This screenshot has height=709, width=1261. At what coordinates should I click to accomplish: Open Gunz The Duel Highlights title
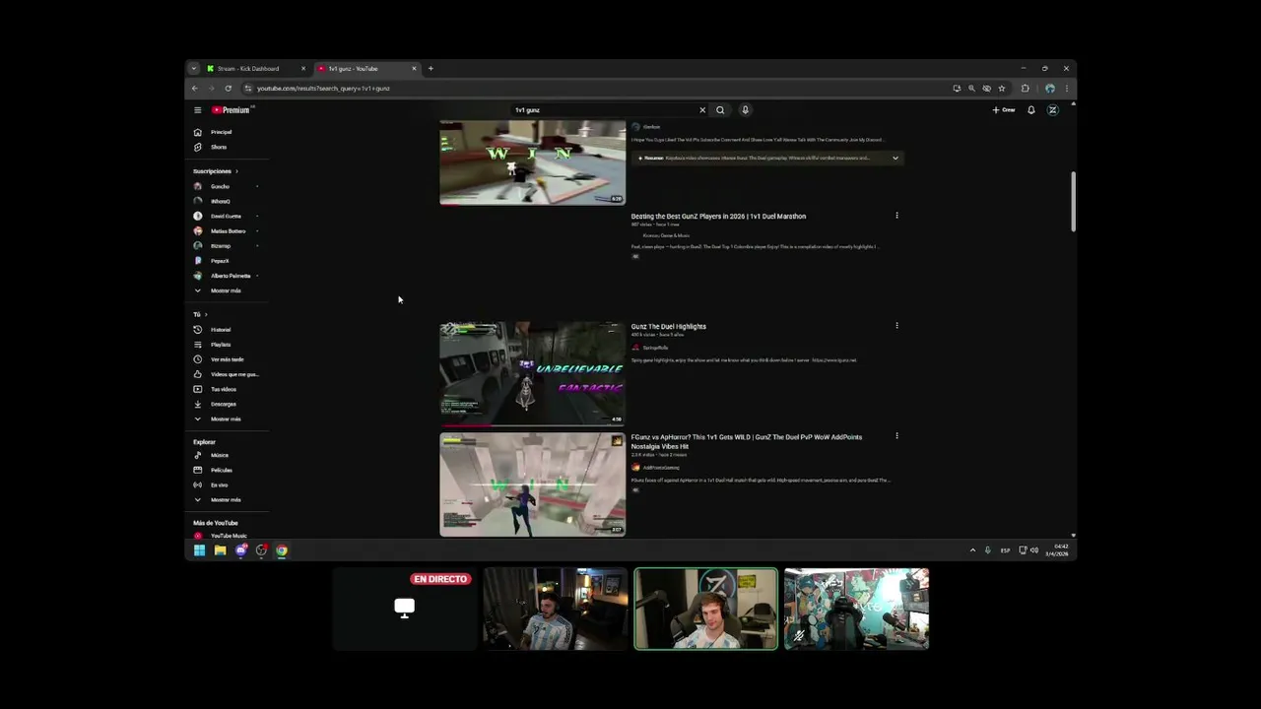[668, 326]
